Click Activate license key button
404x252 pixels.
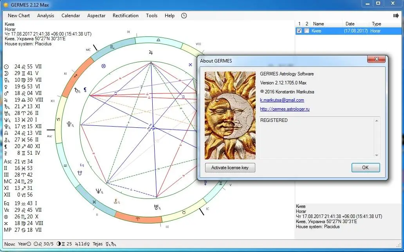[230, 168]
